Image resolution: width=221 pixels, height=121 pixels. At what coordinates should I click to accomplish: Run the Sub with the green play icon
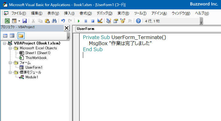click(x=79, y=21)
